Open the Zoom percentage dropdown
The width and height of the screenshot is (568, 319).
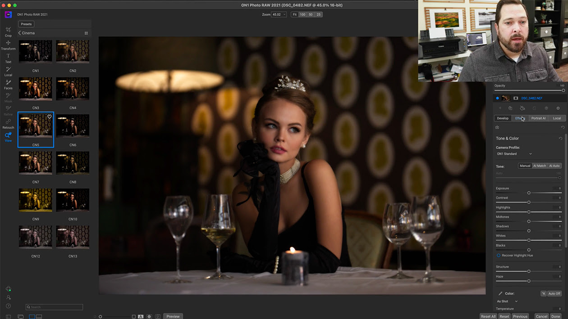[279, 14]
